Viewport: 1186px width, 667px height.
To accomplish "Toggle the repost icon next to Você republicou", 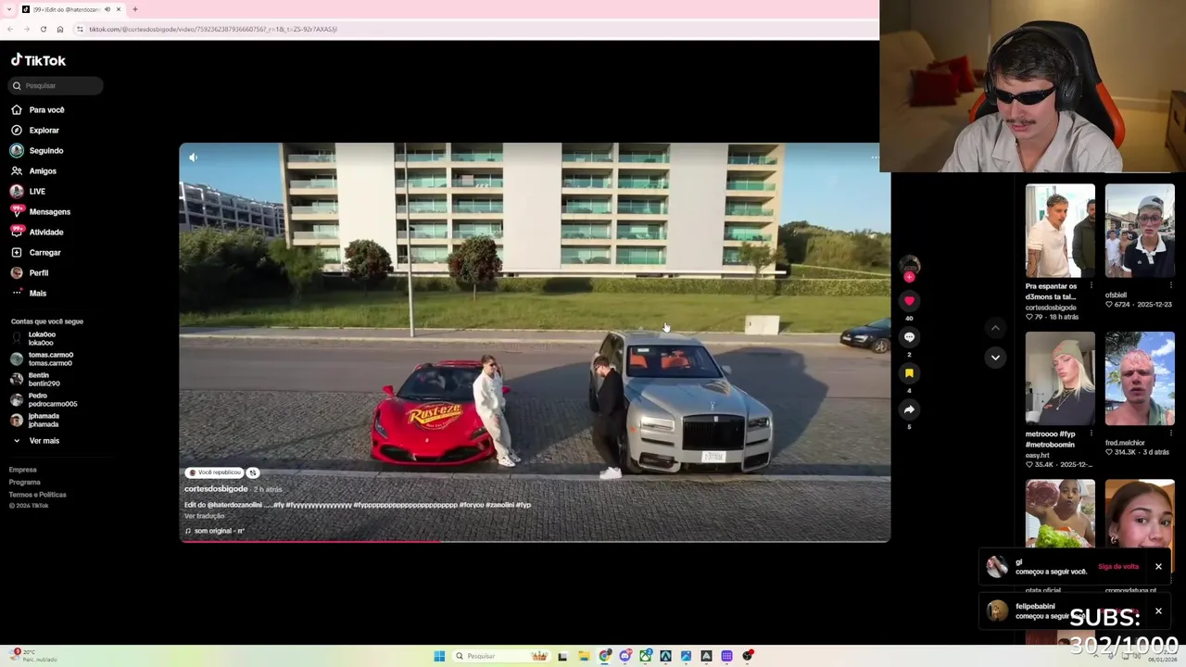I will tap(253, 472).
